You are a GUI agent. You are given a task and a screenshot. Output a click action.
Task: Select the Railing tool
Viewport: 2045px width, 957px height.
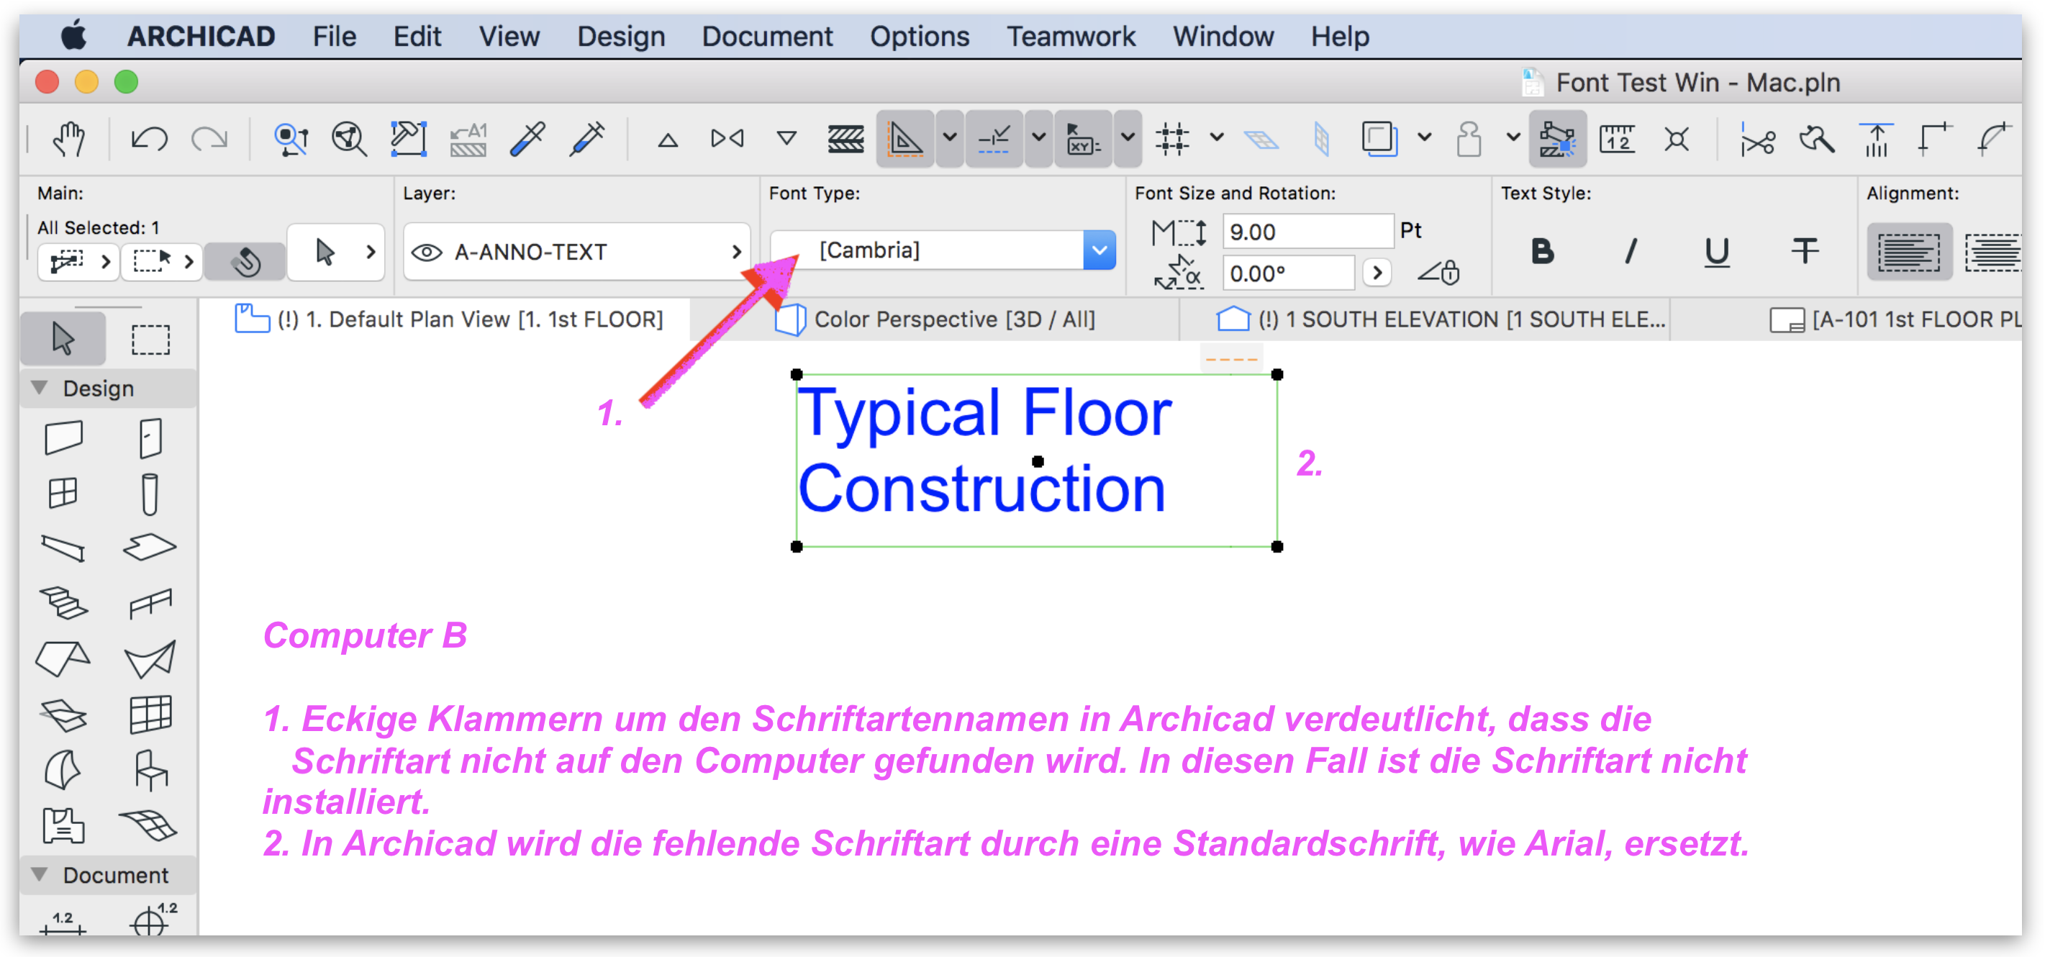coord(150,603)
